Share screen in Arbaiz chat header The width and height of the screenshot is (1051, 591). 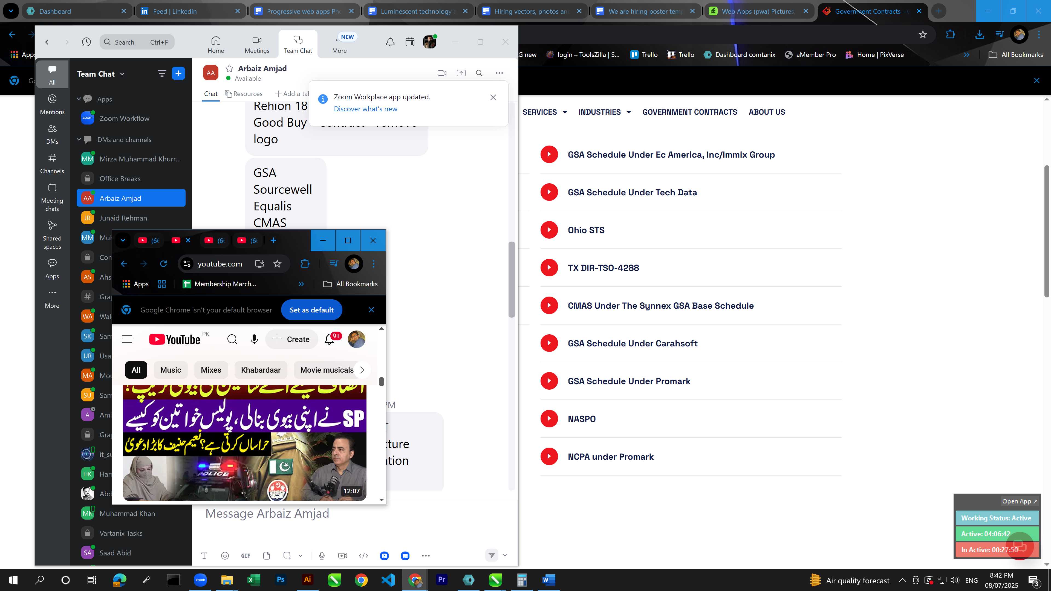pyautogui.click(x=461, y=73)
